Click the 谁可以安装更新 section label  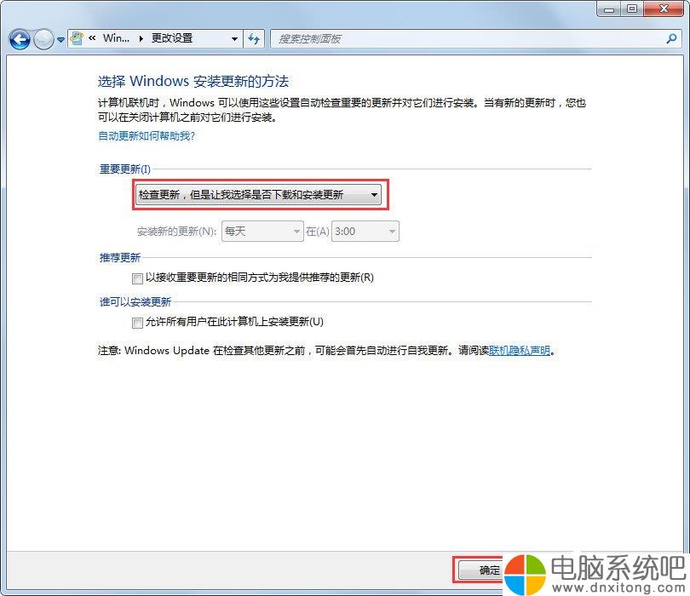[135, 301]
